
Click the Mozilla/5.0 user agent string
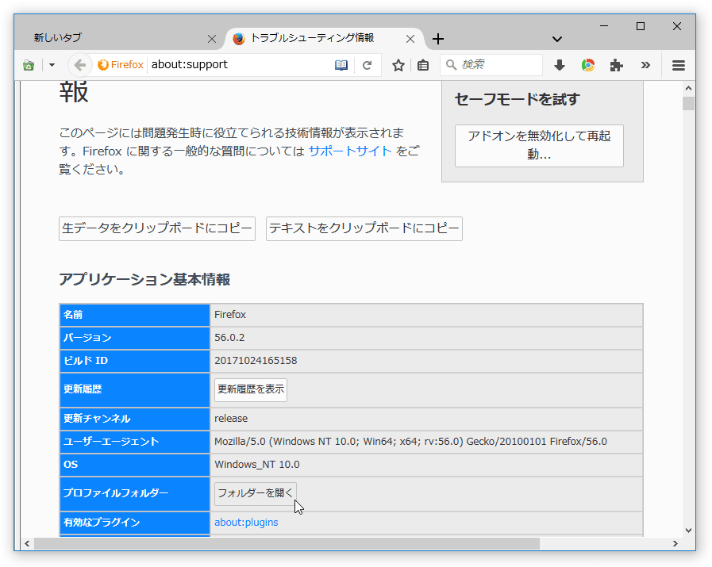point(410,442)
